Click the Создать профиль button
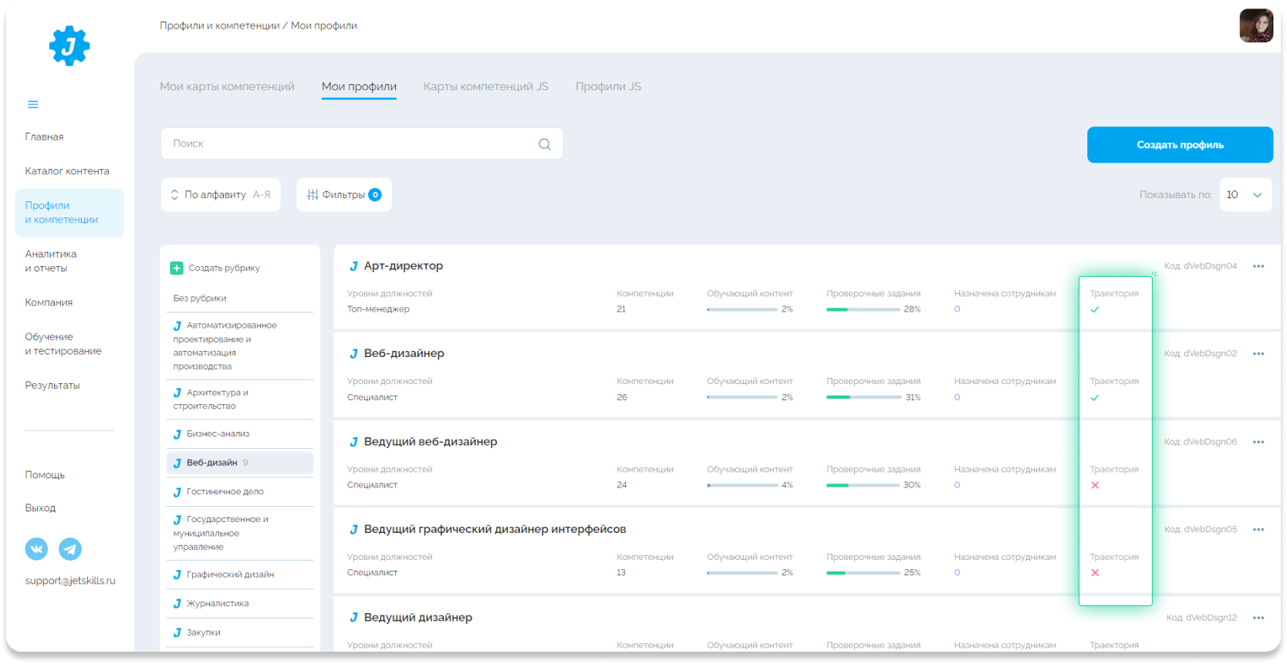This screenshot has width=1287, height=664. click(x=1179, y=145)
